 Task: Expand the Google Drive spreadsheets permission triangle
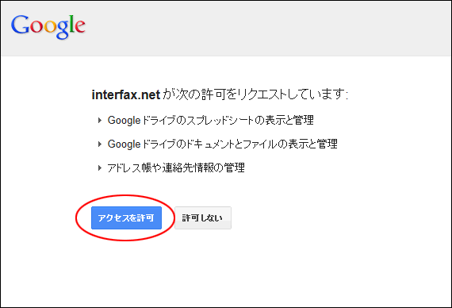[100, 120]
